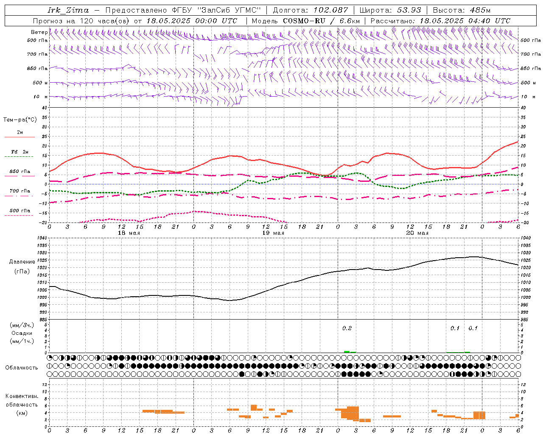
Task: Click the 10 м wind level label on the left axis
Action: point(40,97)
